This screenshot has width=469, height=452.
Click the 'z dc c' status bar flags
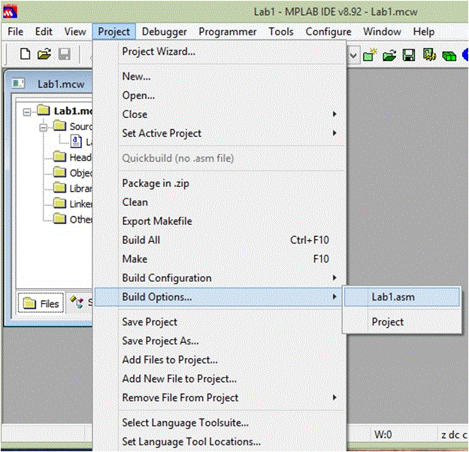(455, 435)
